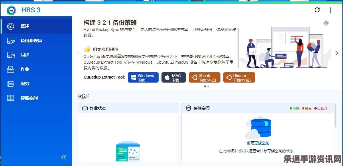Open the 同步 menu item

point(36,55)
